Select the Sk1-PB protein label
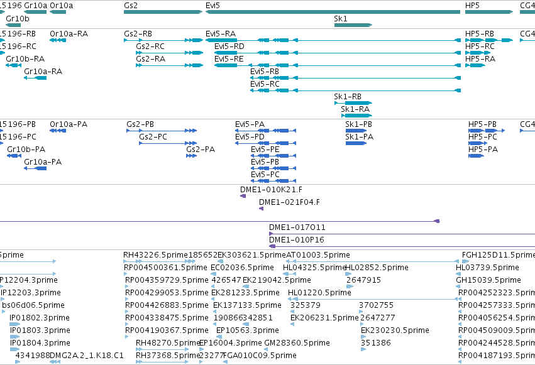This screenshot has width=535, height=365. (358, 124)
